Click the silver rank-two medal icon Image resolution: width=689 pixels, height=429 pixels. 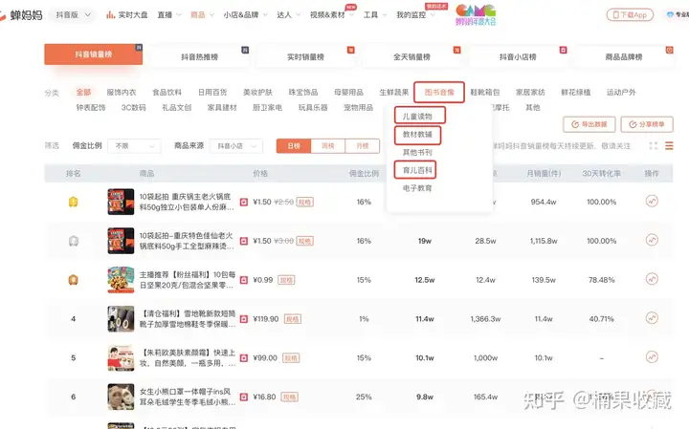74,241
